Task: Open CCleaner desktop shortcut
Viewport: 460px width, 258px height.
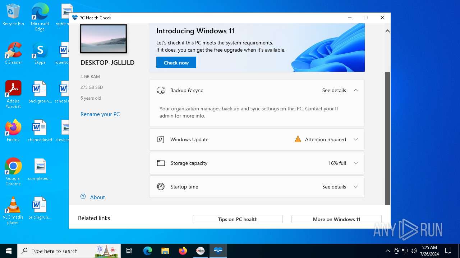Action: point(13,53)
